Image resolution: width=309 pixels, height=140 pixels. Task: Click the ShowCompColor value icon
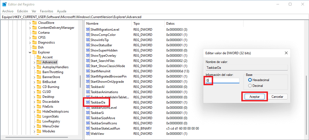88,35
